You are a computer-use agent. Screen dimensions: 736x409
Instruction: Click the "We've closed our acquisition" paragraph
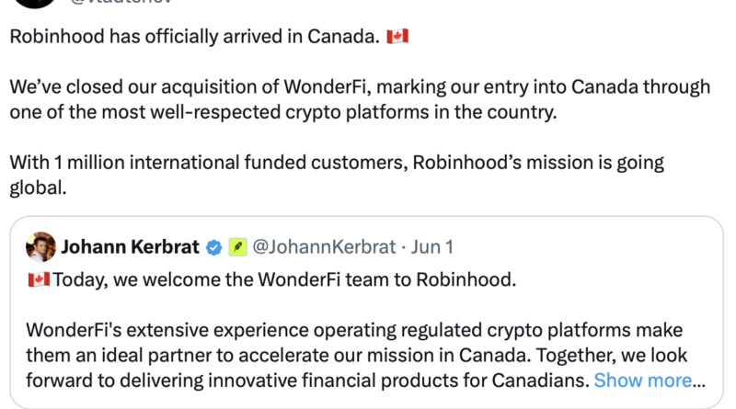click(360, 99)
